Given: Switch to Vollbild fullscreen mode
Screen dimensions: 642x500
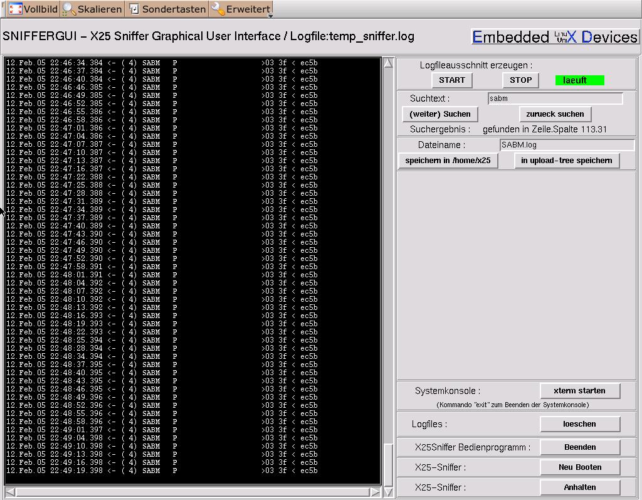Looking at the screenshot, I should click(x=33, y=9).
